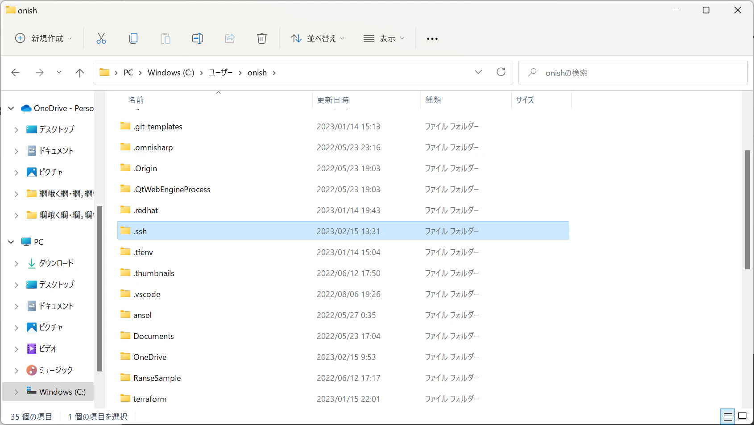The image size is (754, 425).
Task: Open the 並べ替え sort dropdown
Action: pyautogui.click(x=318, y=38)
